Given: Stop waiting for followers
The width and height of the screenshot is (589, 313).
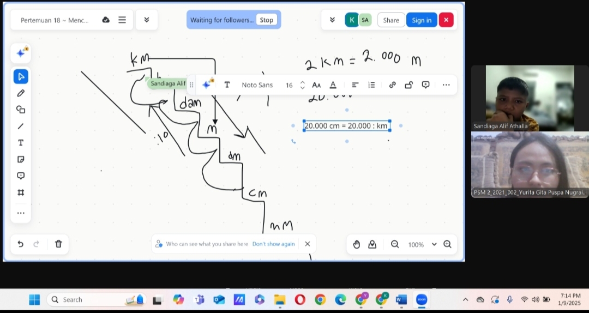Looking at the screenshot, I should 266,20.
